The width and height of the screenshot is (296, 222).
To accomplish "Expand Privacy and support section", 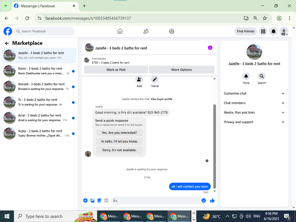I will (254, 122).
